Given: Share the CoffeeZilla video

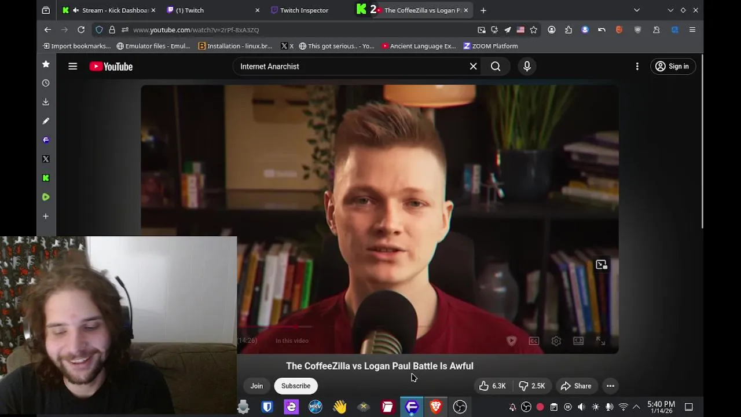Looking at the screenshot, I should pyautogui.click(x=576, y=386).
